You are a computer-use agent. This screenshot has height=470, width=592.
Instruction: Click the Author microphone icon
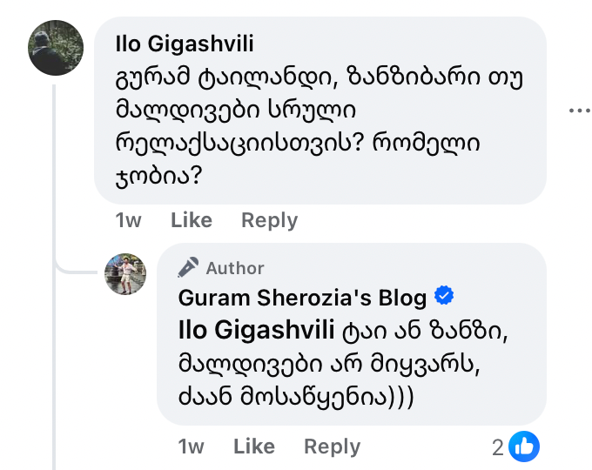pyautogui.click(x=190, y=267)
